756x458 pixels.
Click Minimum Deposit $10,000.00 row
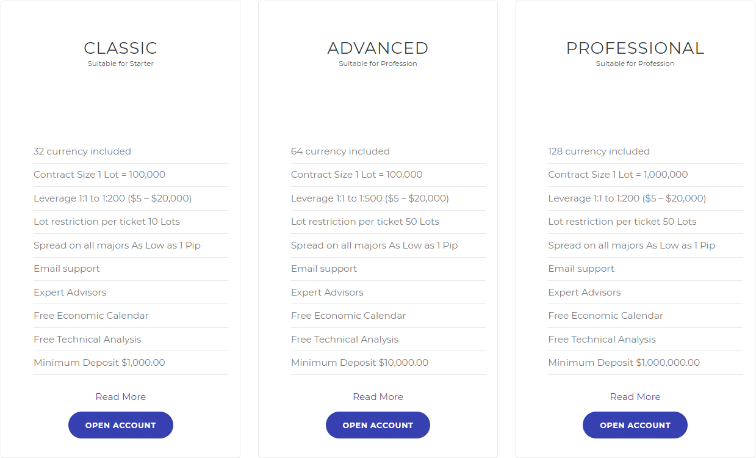point(388,363)
